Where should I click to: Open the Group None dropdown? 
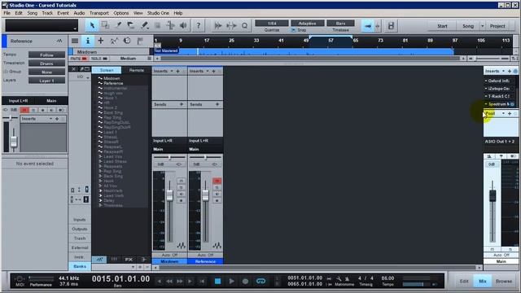click(x=46, y=72)
